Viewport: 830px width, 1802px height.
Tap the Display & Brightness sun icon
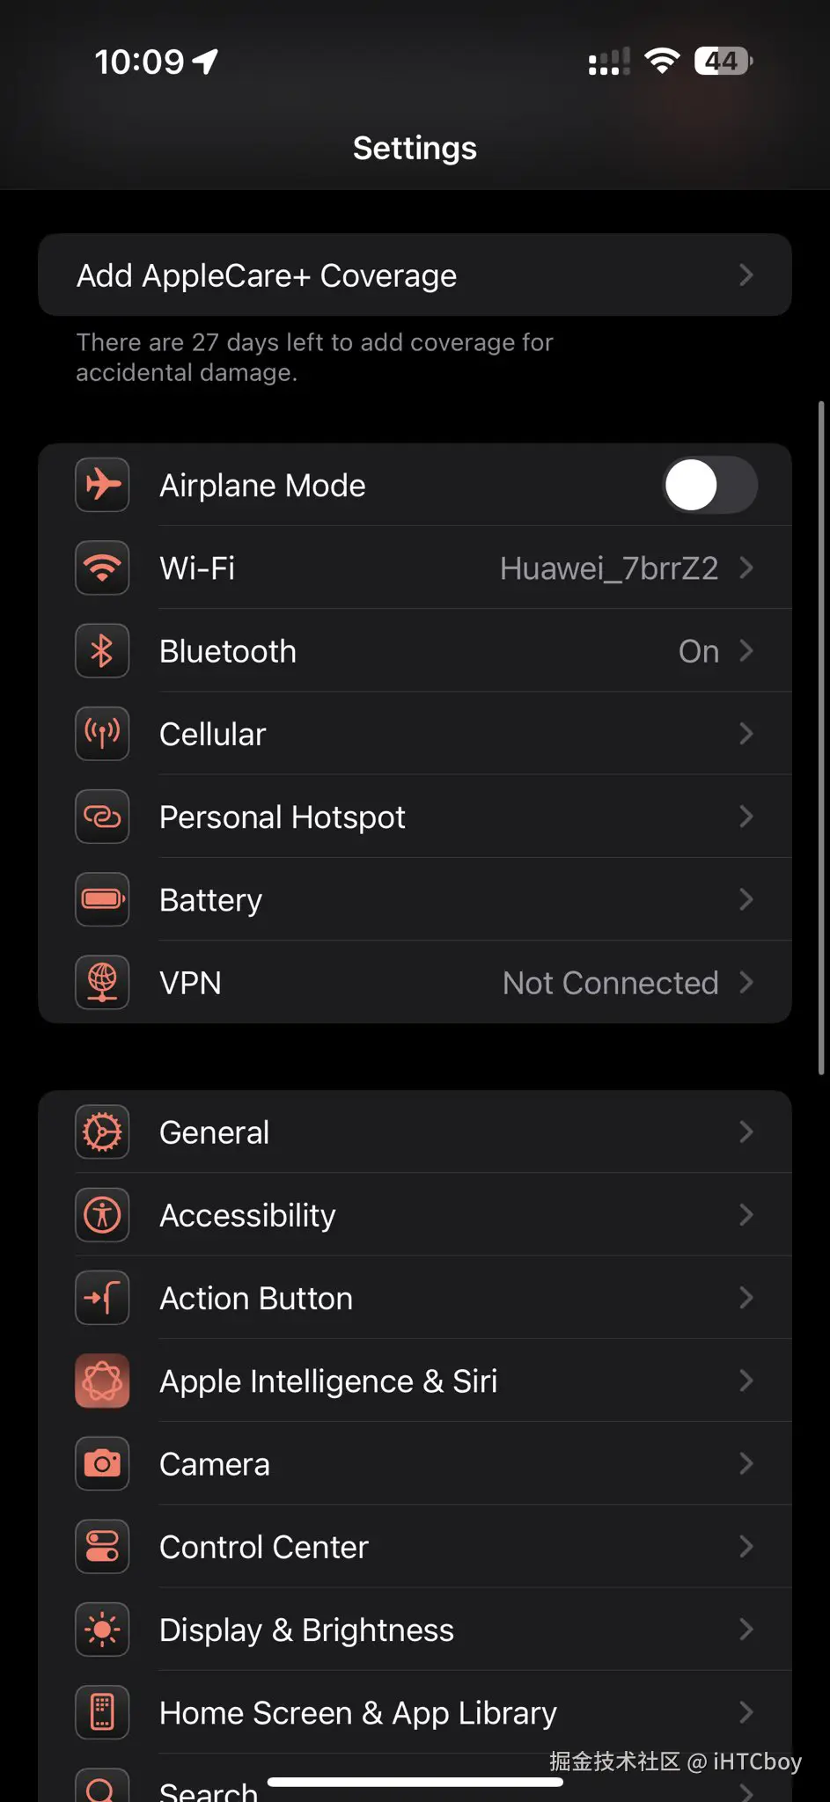pos(102,1630)
